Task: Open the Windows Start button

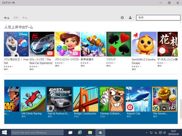Action: coord(5,133)
